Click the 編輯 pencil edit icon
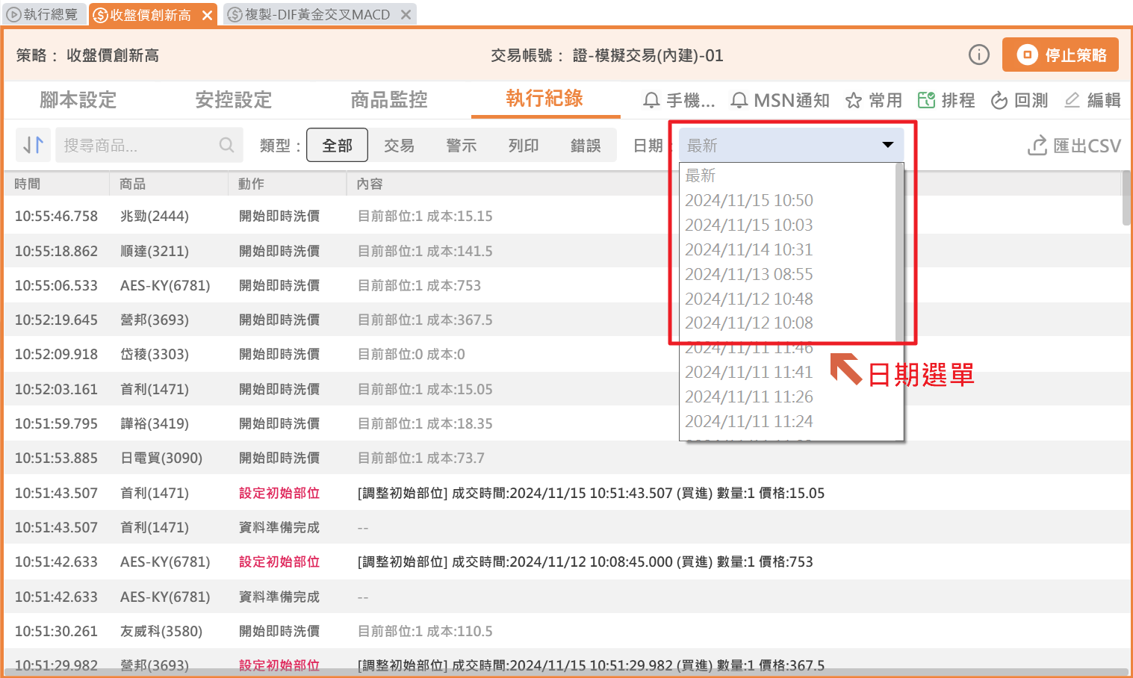This screenshot has width=1133, height=678. point(1072,100)
